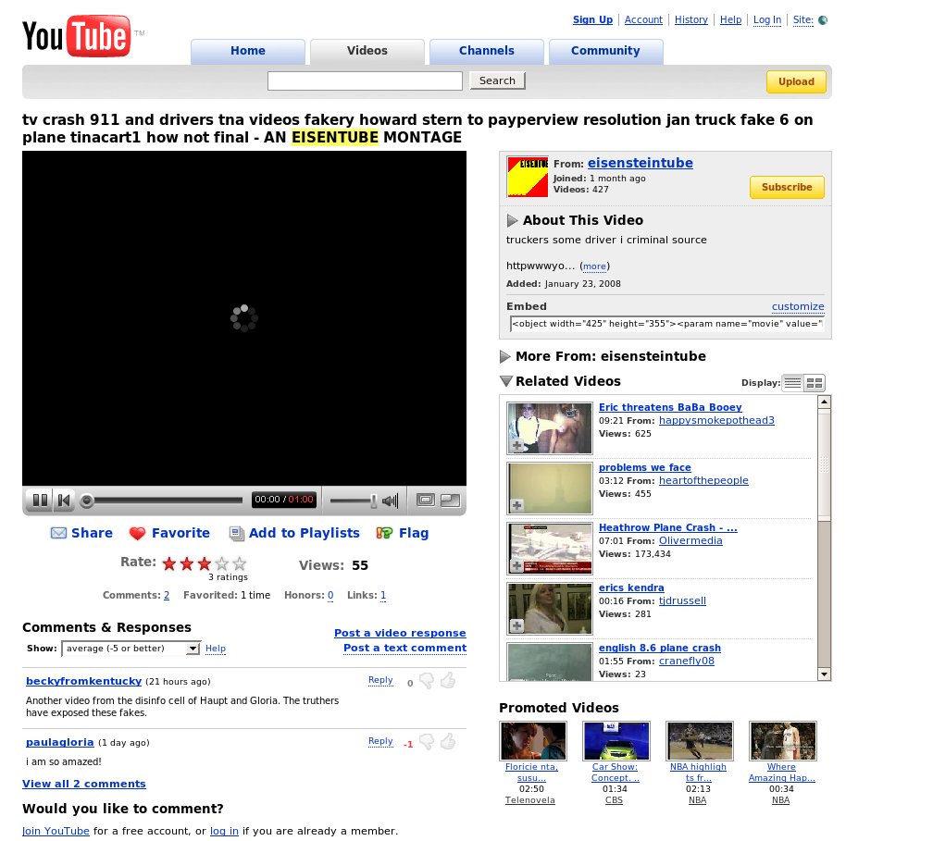Screen dimensions: 933x841
Task: Switch player to small view mode icon
Action: (426, 501)
